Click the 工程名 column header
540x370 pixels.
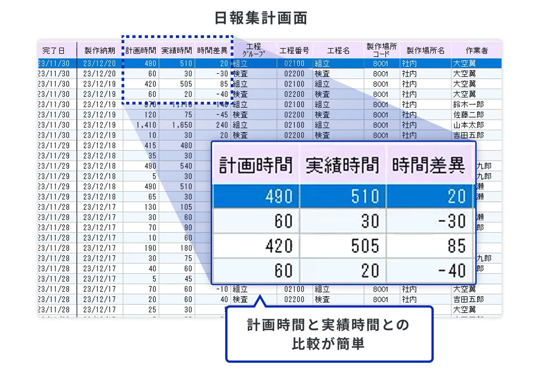coord(338,51)
